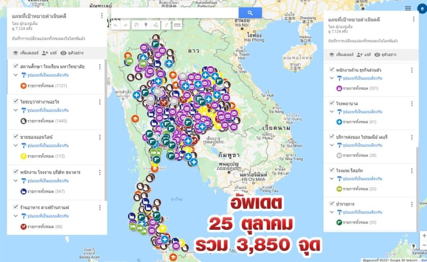Click the paint roller icon under ข้าราชการ layer
The height and width of the screenshot is (262, 427).
[x=339, y=212]
